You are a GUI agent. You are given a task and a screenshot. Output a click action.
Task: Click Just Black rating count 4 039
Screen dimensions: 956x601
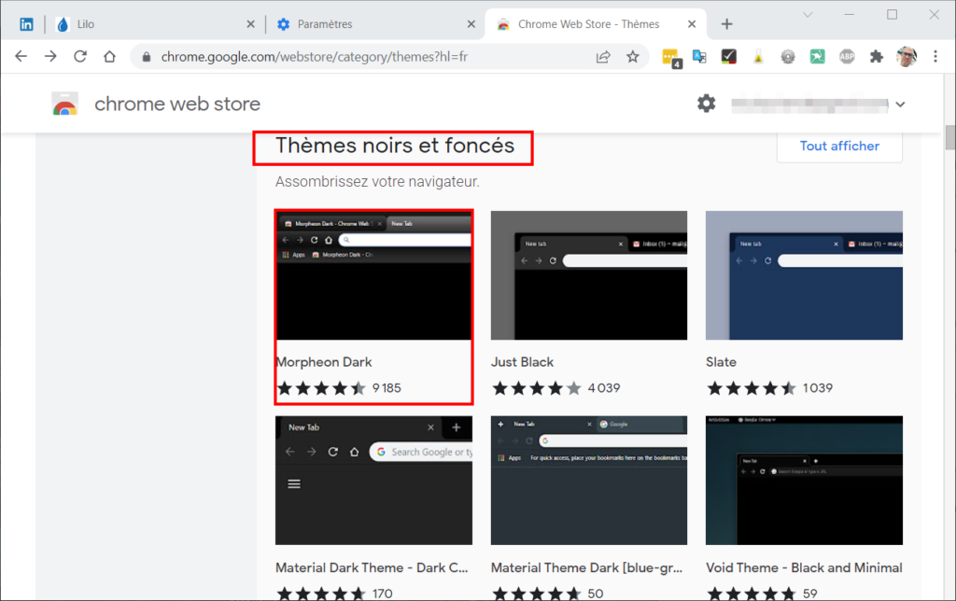click(x=604, y=388)
